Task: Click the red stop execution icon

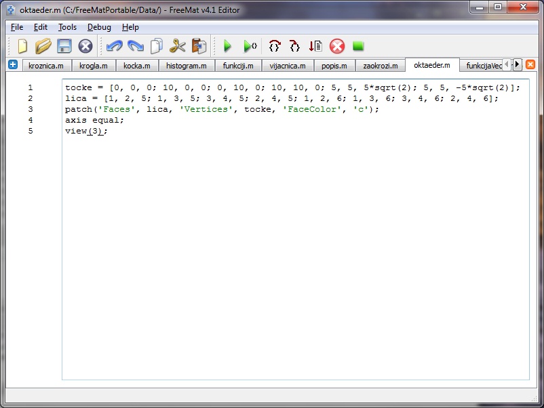Action: [337, 46]
